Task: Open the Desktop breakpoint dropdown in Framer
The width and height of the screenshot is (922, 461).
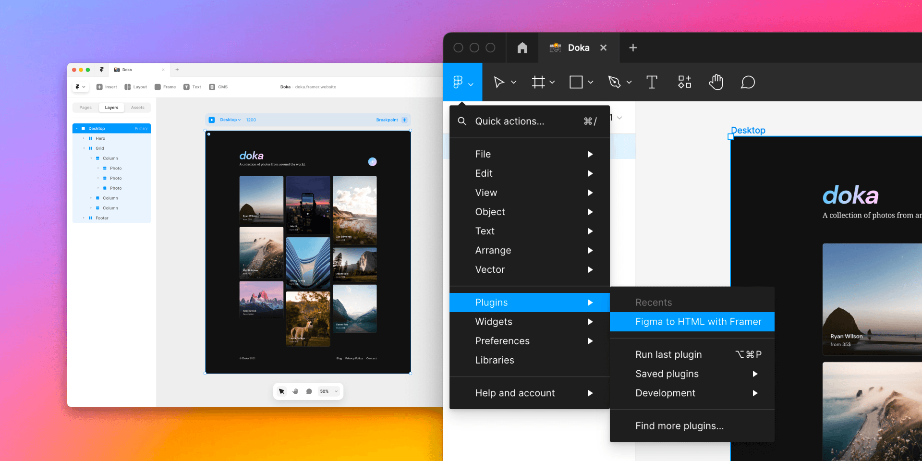Action: point(230,120)
